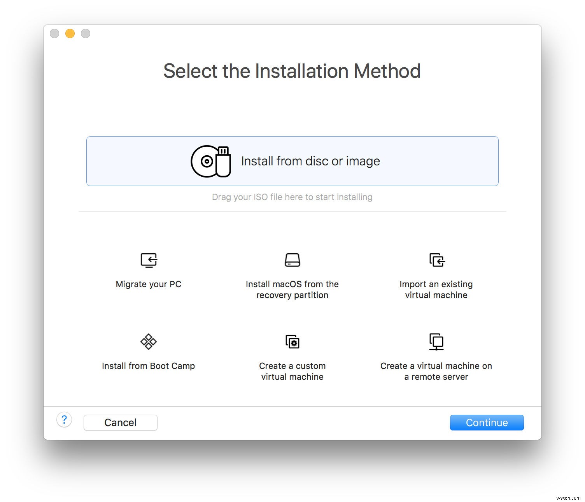Click the yellow minimize window control
The width and height of the screenshot is (585, 502).
[x=70, y=33]
